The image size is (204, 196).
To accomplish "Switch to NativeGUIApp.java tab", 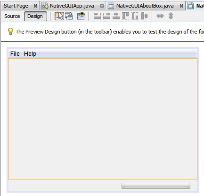I will pyautogui.click(x=72, y=6).
